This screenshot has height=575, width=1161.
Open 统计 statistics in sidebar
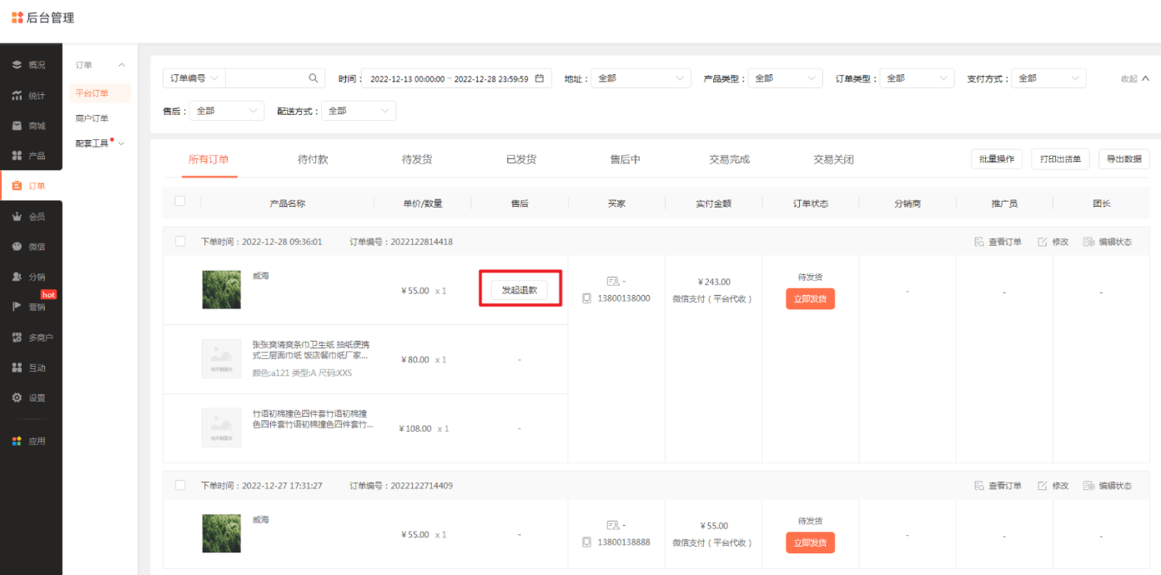(17, 96)
